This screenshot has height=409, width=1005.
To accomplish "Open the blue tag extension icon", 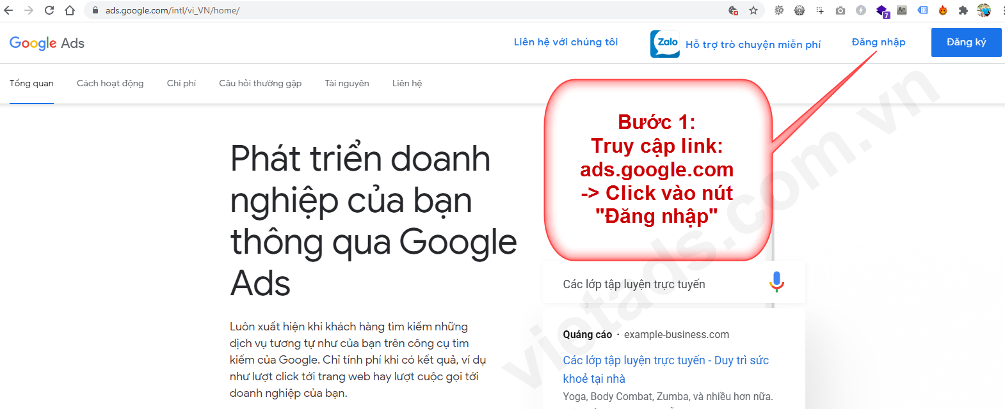I will pyautogui.click(x=922, y=10).
